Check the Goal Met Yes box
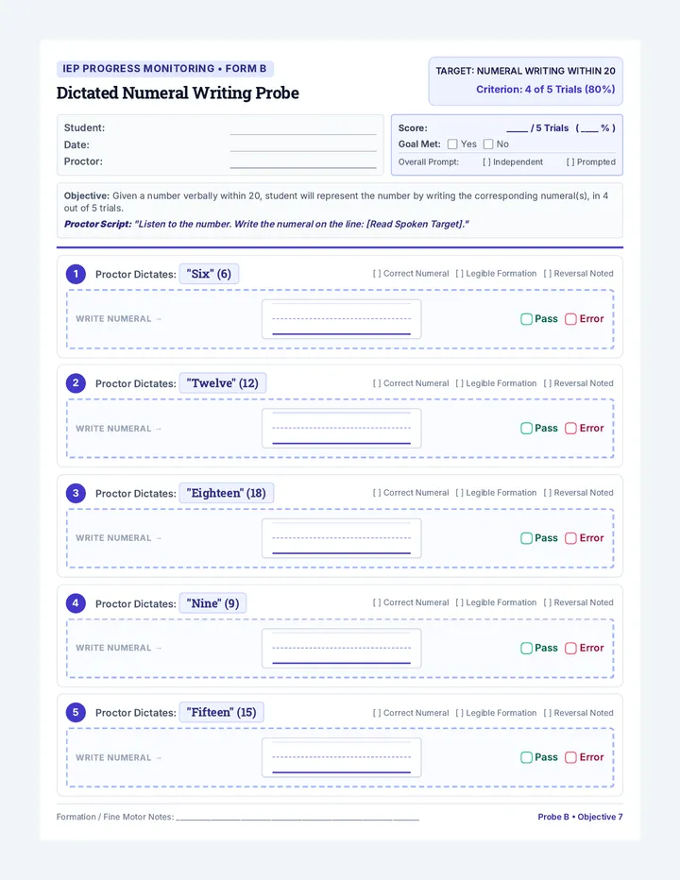The width and height of the screenshot is (680, 880). tap(452, 144)
